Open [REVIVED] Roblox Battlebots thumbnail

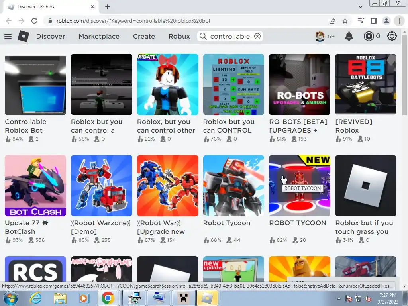coord(366,84)
